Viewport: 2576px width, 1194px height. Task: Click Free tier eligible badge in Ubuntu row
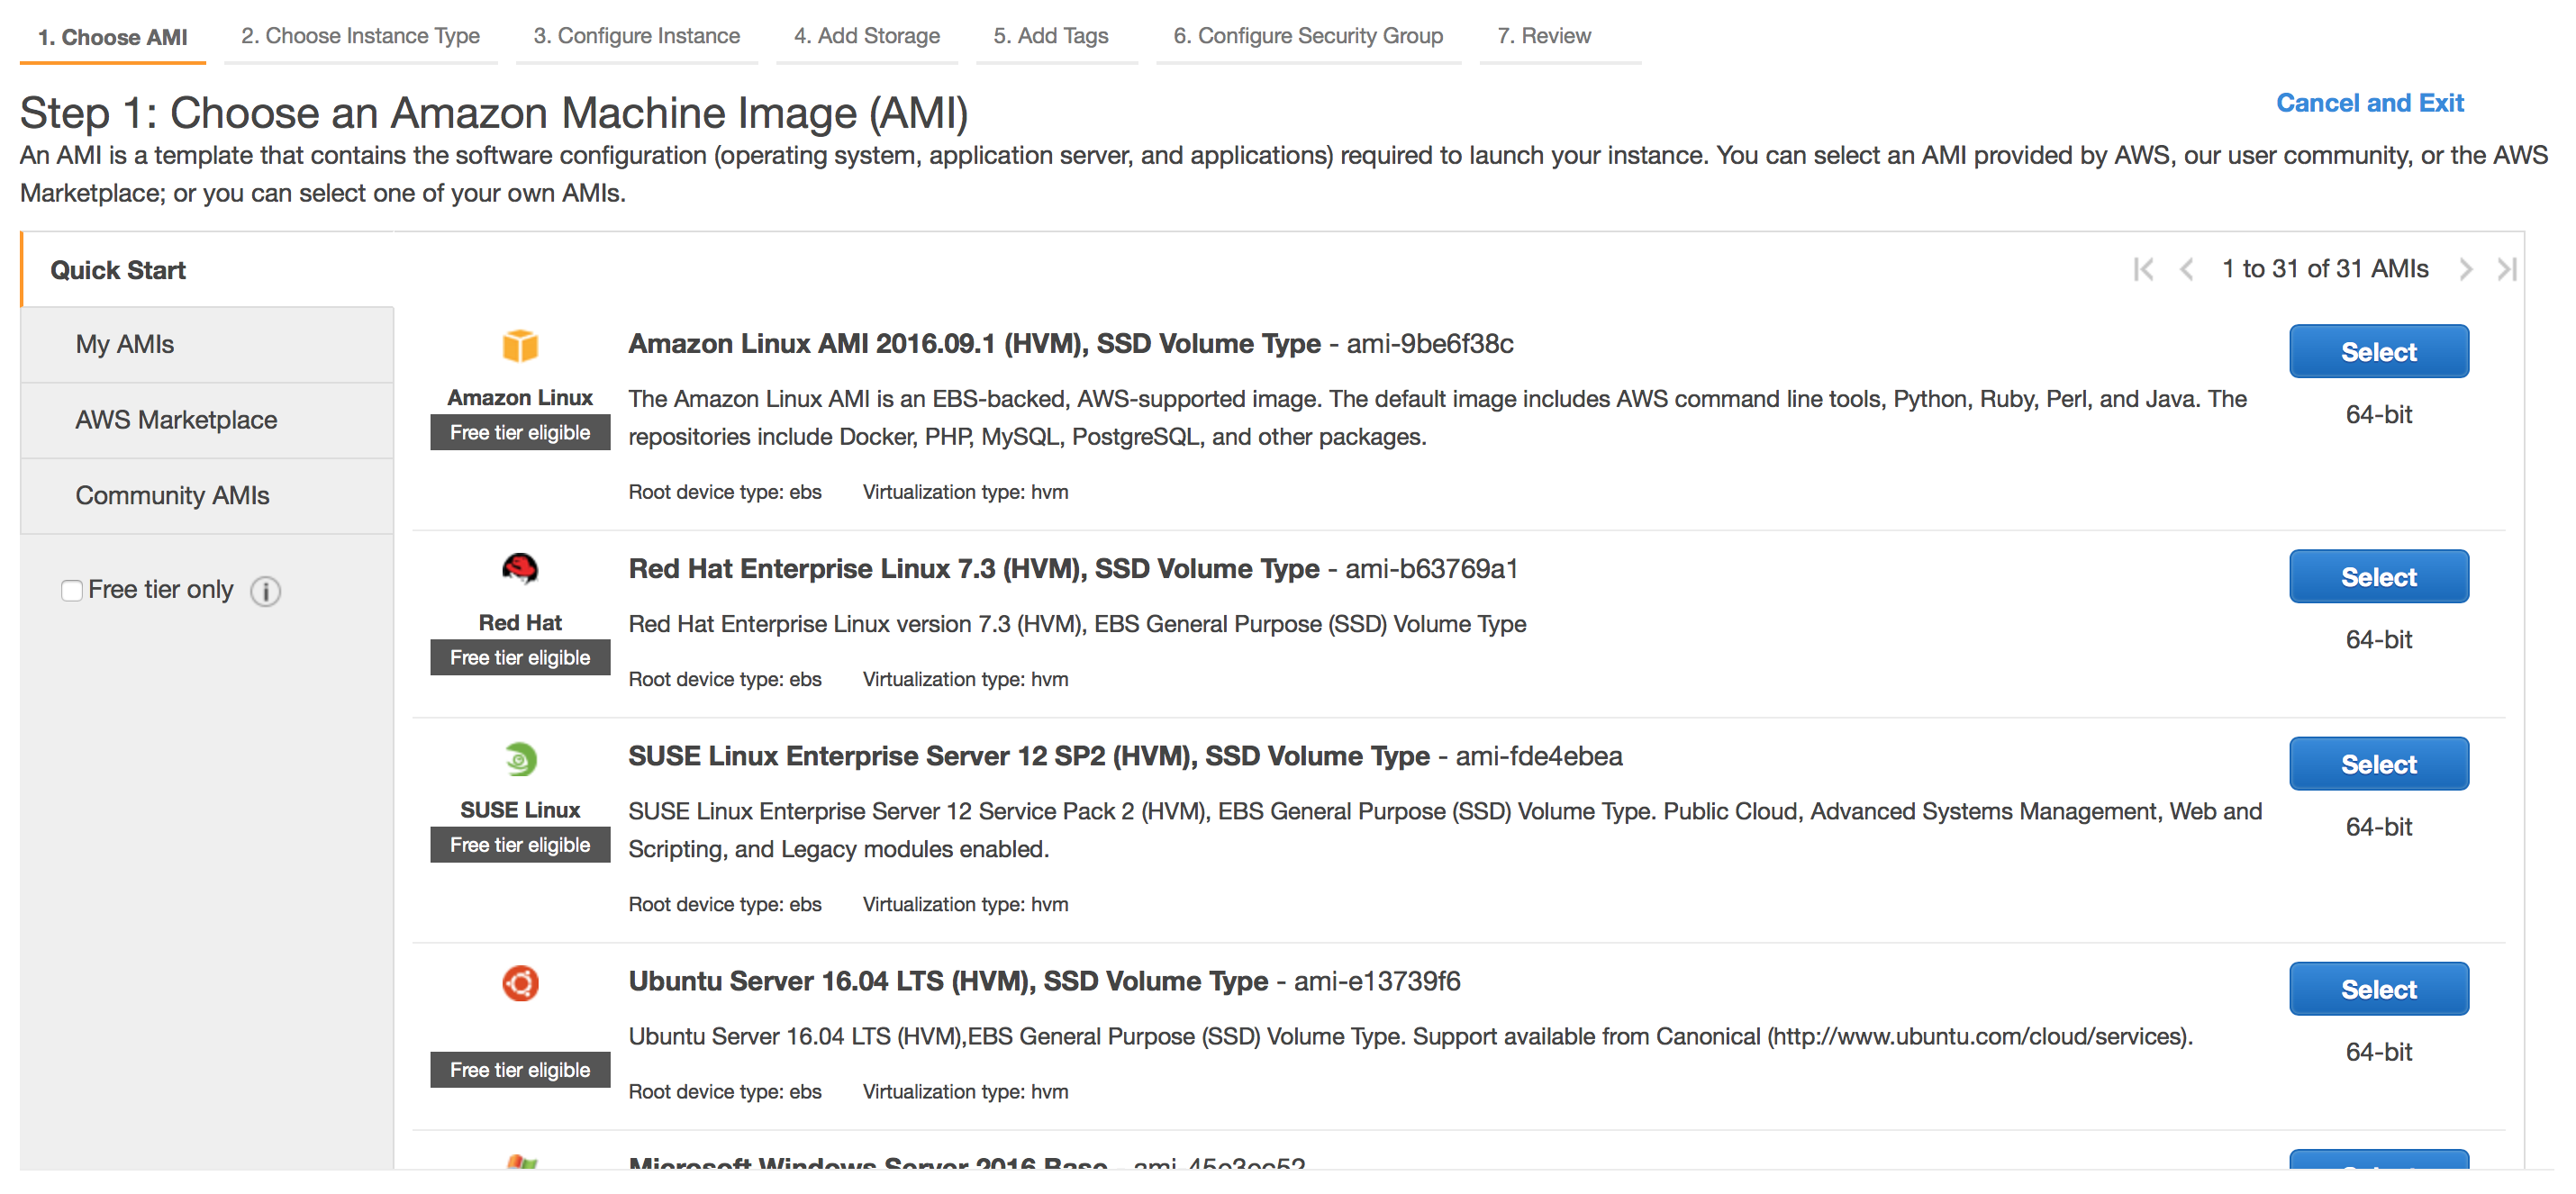tap(520, 1070)
